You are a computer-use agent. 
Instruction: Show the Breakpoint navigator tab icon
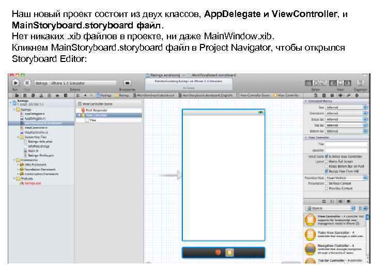[57, 96]
